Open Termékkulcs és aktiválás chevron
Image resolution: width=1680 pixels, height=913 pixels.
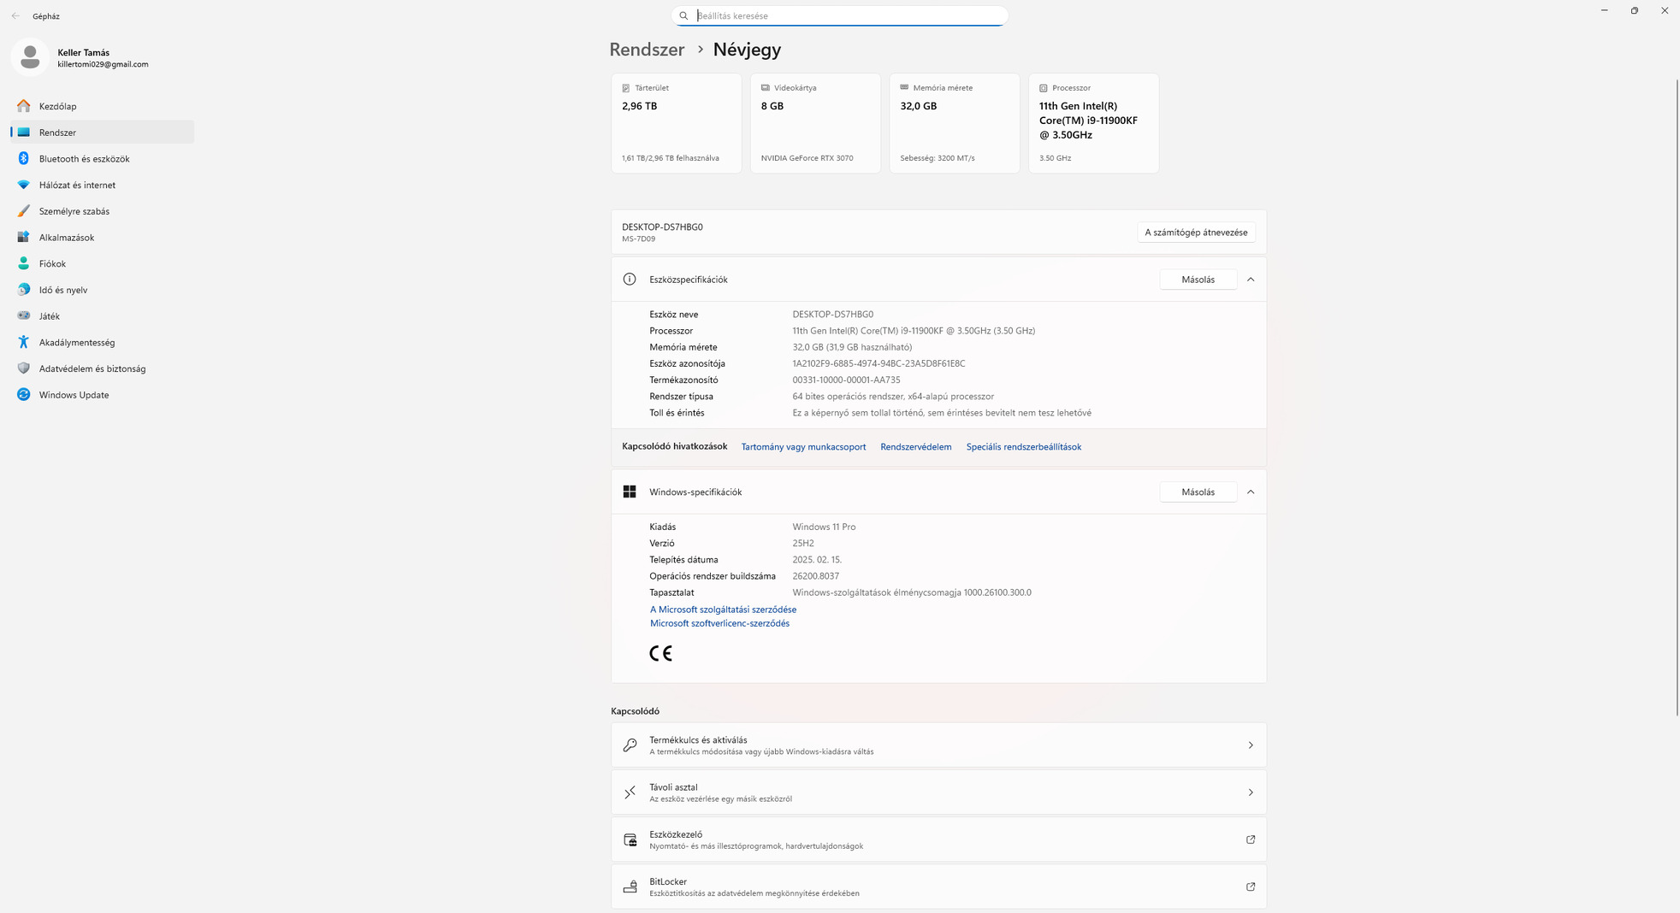pyautogui.click(x=1250, y=745)
